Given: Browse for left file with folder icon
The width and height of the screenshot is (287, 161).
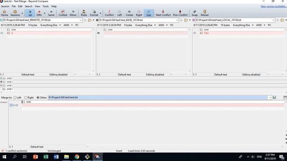Looking at the screenshot, I should (90, 20).
